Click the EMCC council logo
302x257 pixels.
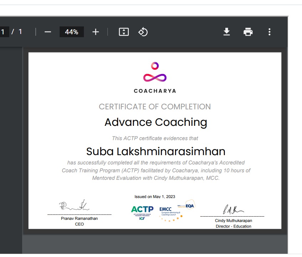[x=167, y=212]
